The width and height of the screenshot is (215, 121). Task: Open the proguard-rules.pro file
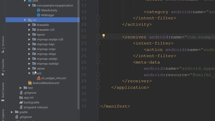tap(36, 107)
